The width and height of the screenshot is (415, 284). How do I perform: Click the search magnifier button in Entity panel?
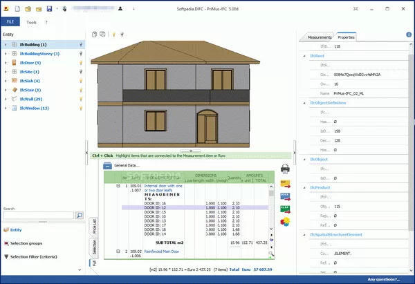(80, 216)
